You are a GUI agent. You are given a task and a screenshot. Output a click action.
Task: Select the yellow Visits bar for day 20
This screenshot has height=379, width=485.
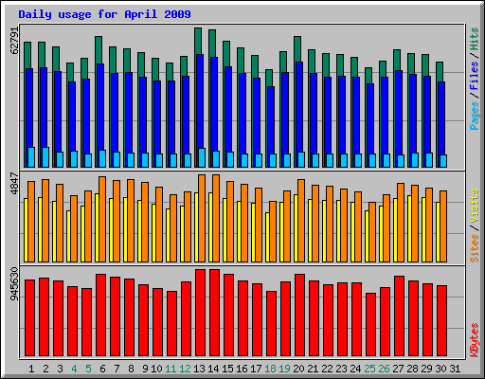coord(296,228)
